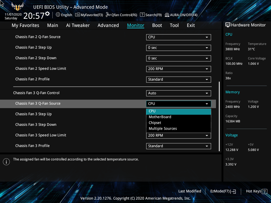Open the Ai Tweaker tab
Screen dimensions: 271x203
[x=78, y=25]
